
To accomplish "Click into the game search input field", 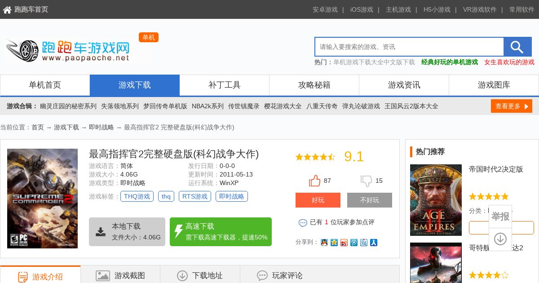I will 409,47.
